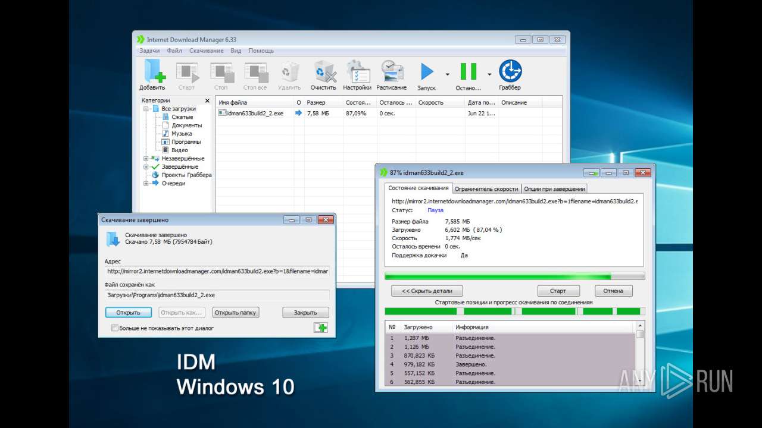
Task: Open Настройки settings toolbar icon
Action: pyautogui.click(x=357, y=72)
